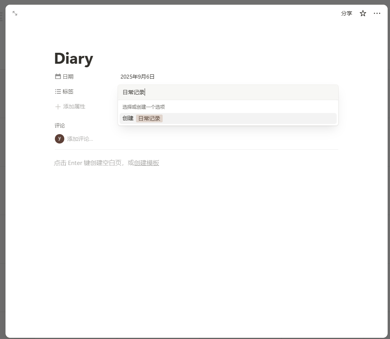This screenshot has width=390, height=339.
Task: Click the plus icon for 添加属性
Action: [58, 107]
